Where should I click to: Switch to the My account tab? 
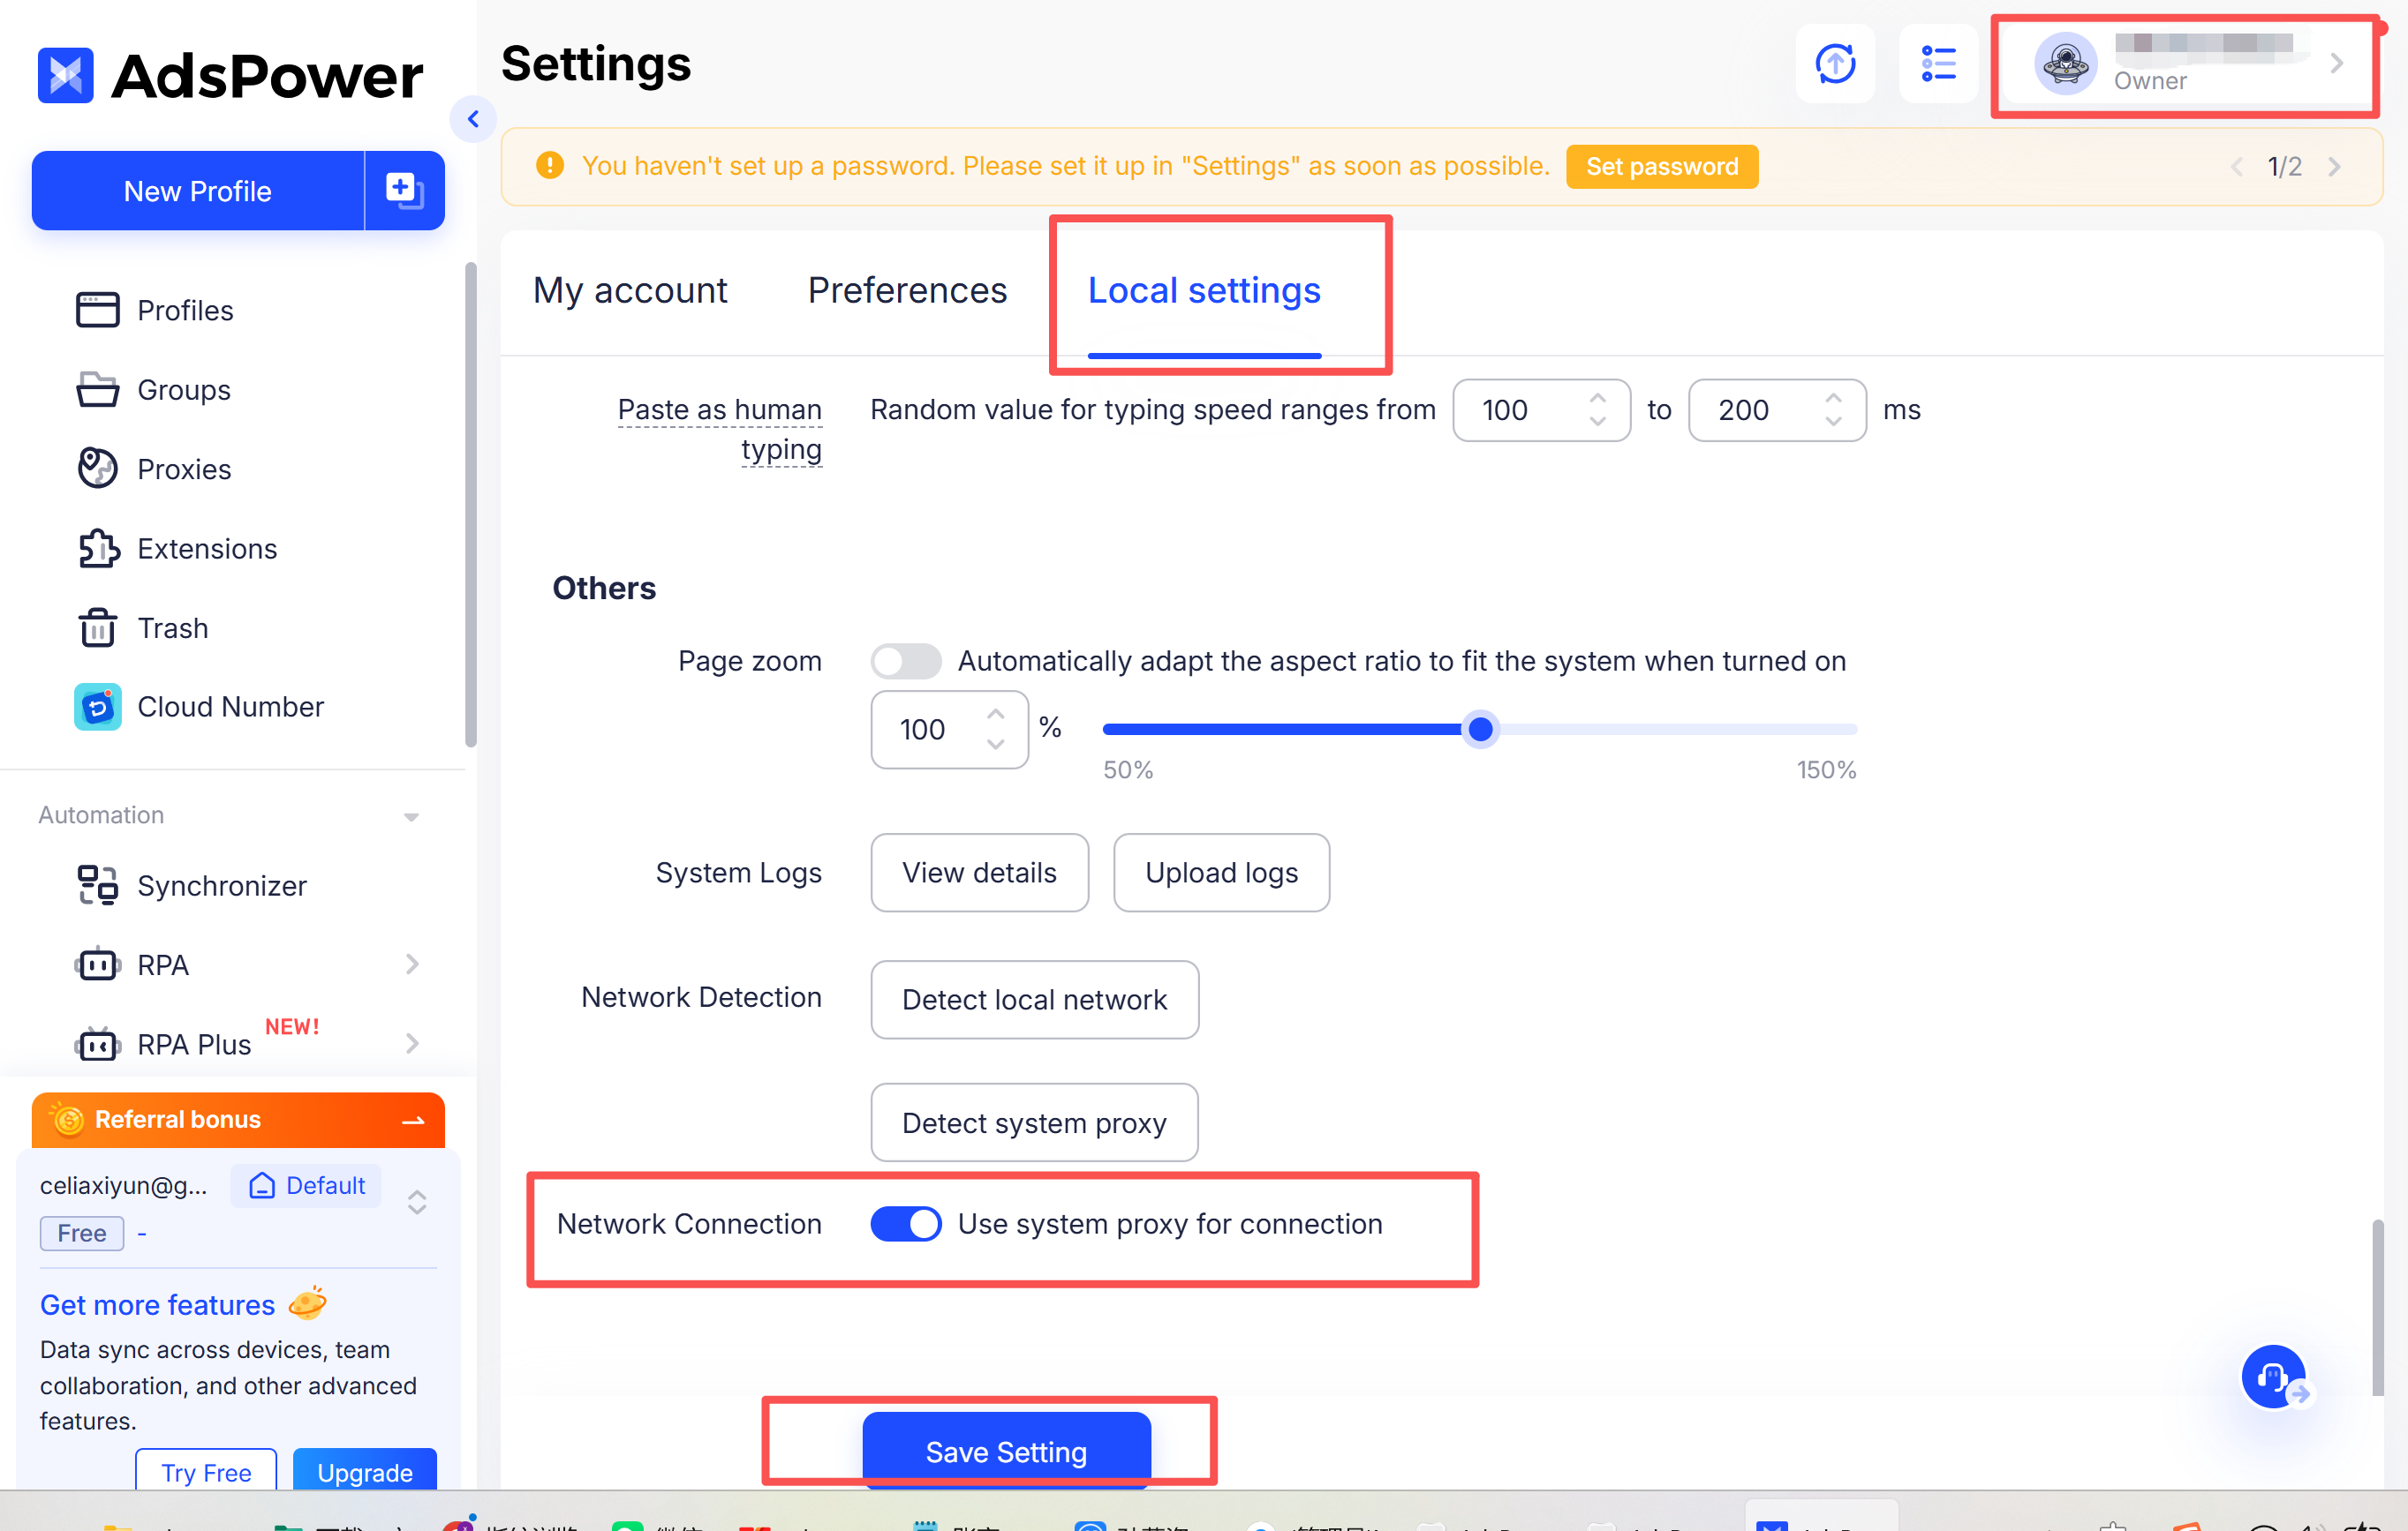pyautogui.click(x=630, y=289)
